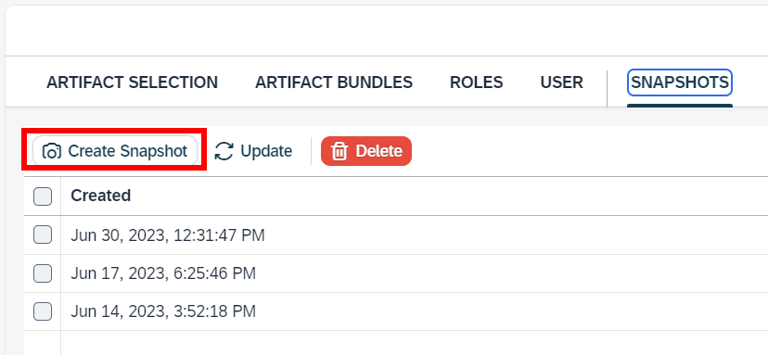Go to the Roles tab

(476, 82)
